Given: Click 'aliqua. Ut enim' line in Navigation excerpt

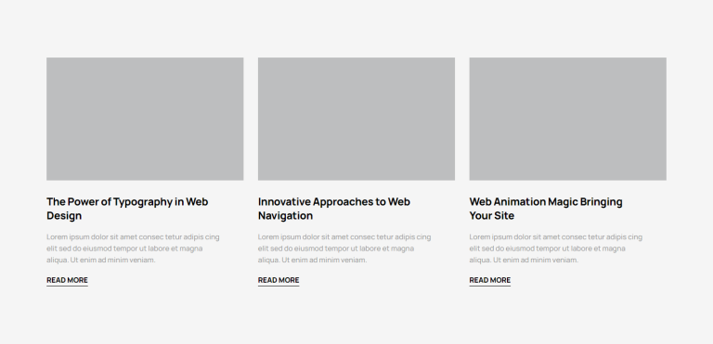Looking at the screenshot, I should click(312, 260).
